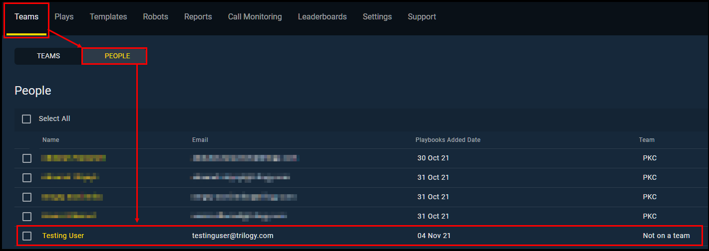Go to the Plays tab
The width and height of the screenshot is (709, 251).
click(x=64, y=17)
